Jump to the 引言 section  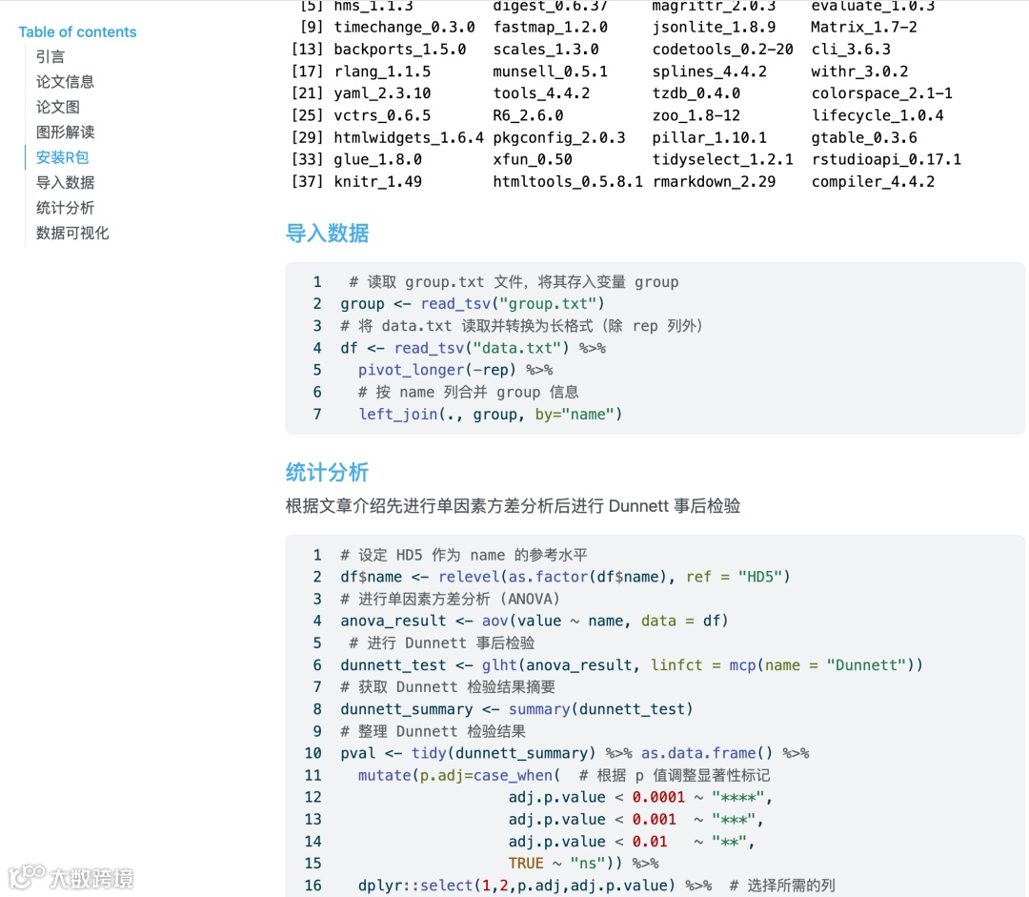pyautogui.click(x=50, y=56)
